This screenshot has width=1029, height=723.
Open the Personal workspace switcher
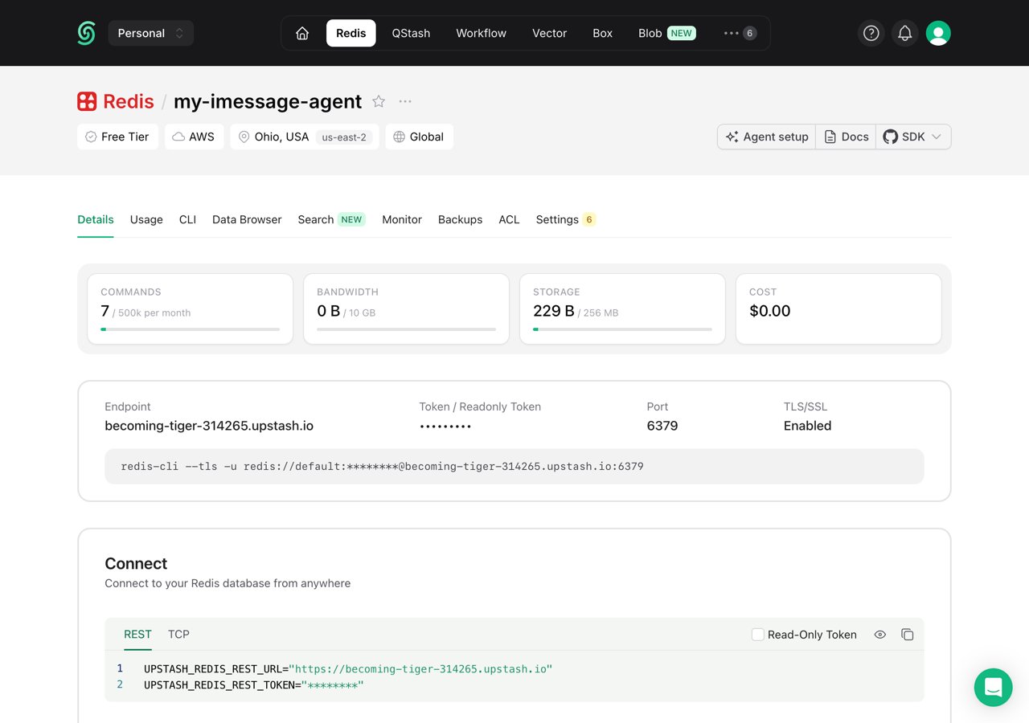coord(151,33)
